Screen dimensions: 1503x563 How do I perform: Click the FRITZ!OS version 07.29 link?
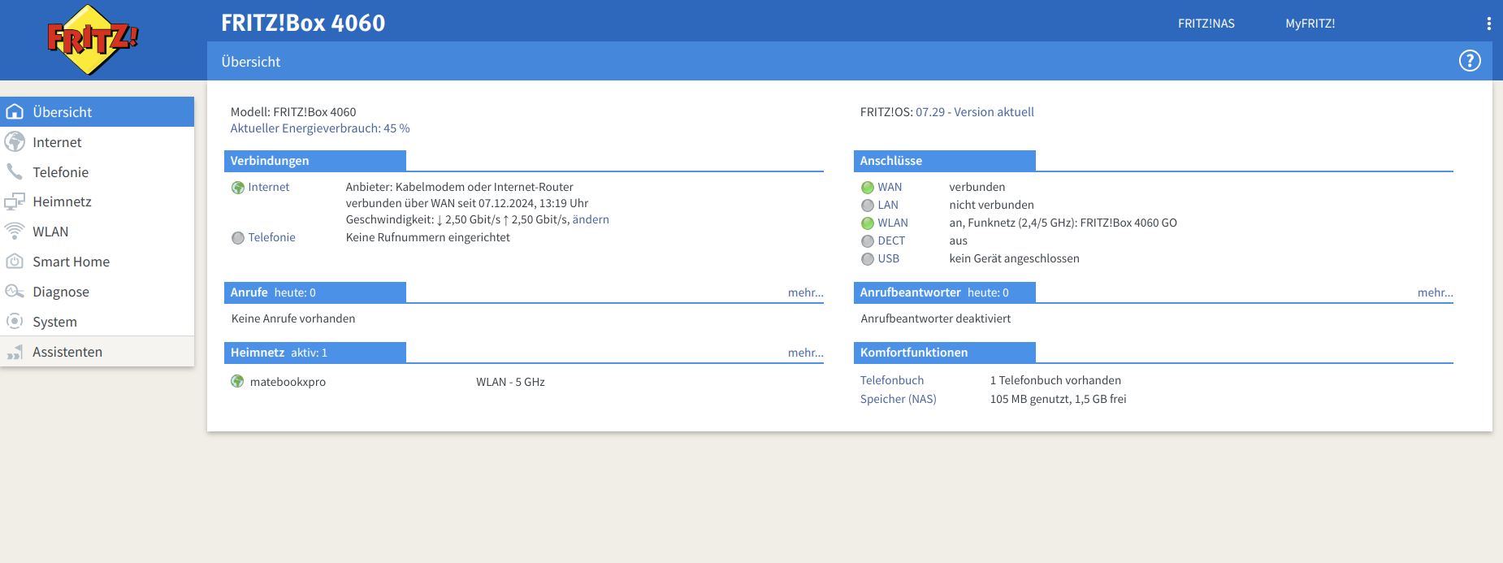coord(974,112)
